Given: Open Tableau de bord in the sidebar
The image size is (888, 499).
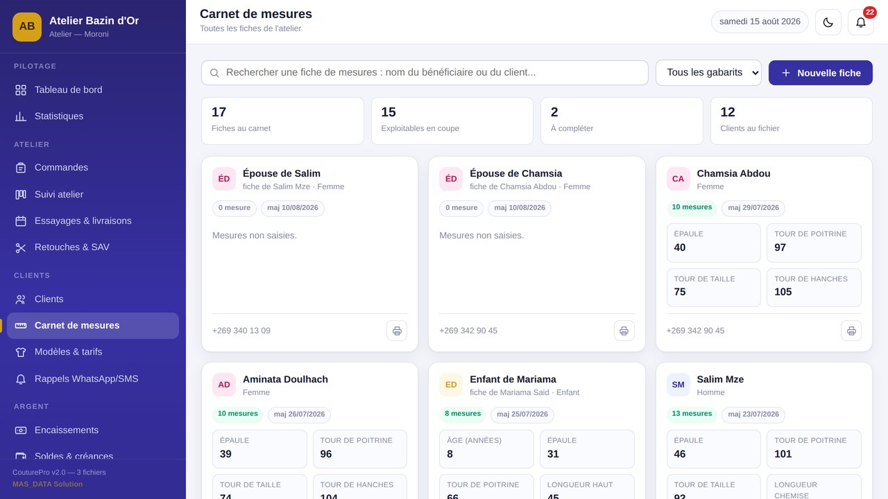Looking at the screenshot, I should [x=93, y=90].
